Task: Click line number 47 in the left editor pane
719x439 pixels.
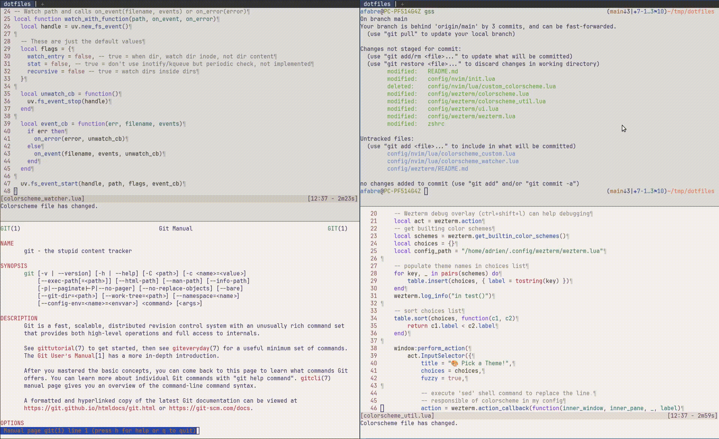Action: click(x=7, y=184)
